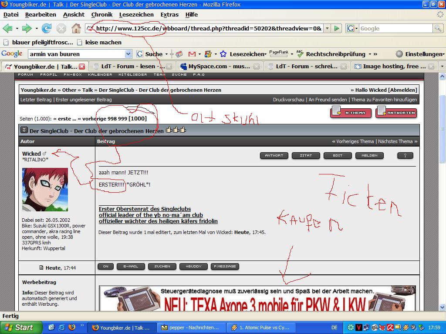
Task: Click the ANTWORTEN reply button
Action: [396, 113]
